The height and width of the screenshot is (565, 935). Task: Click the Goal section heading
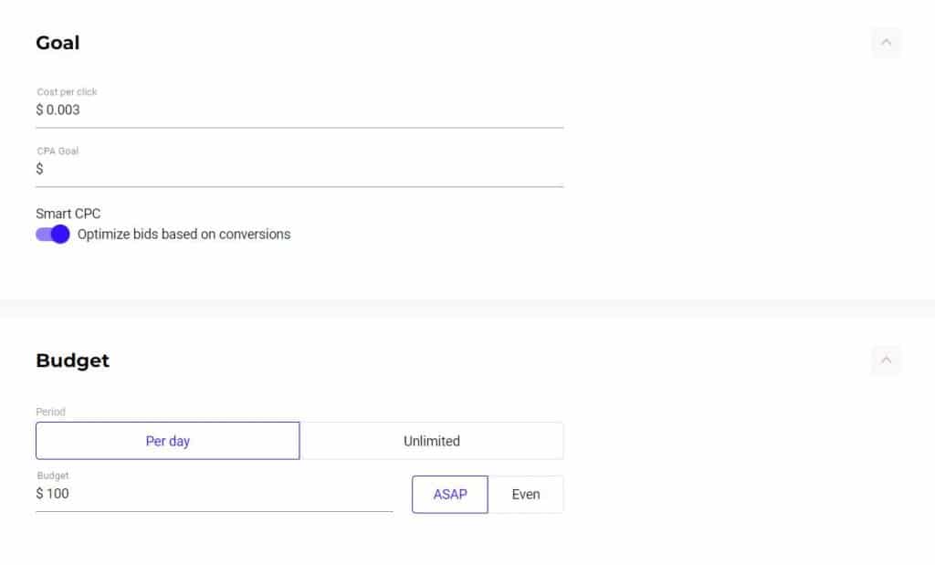[x=58, y=43]
